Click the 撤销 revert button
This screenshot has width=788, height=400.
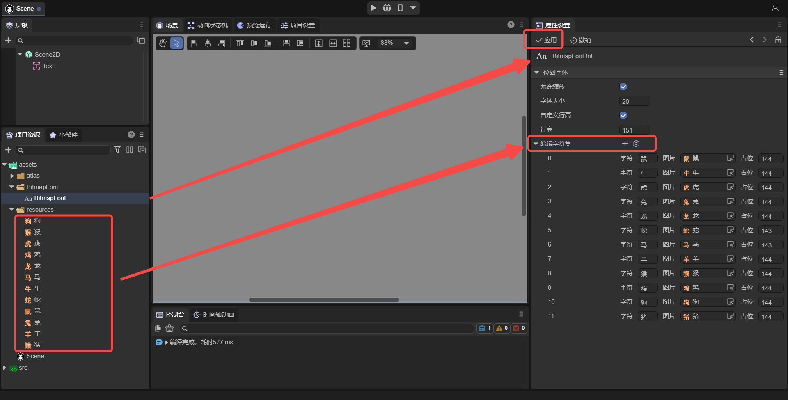tap(581, 40)
